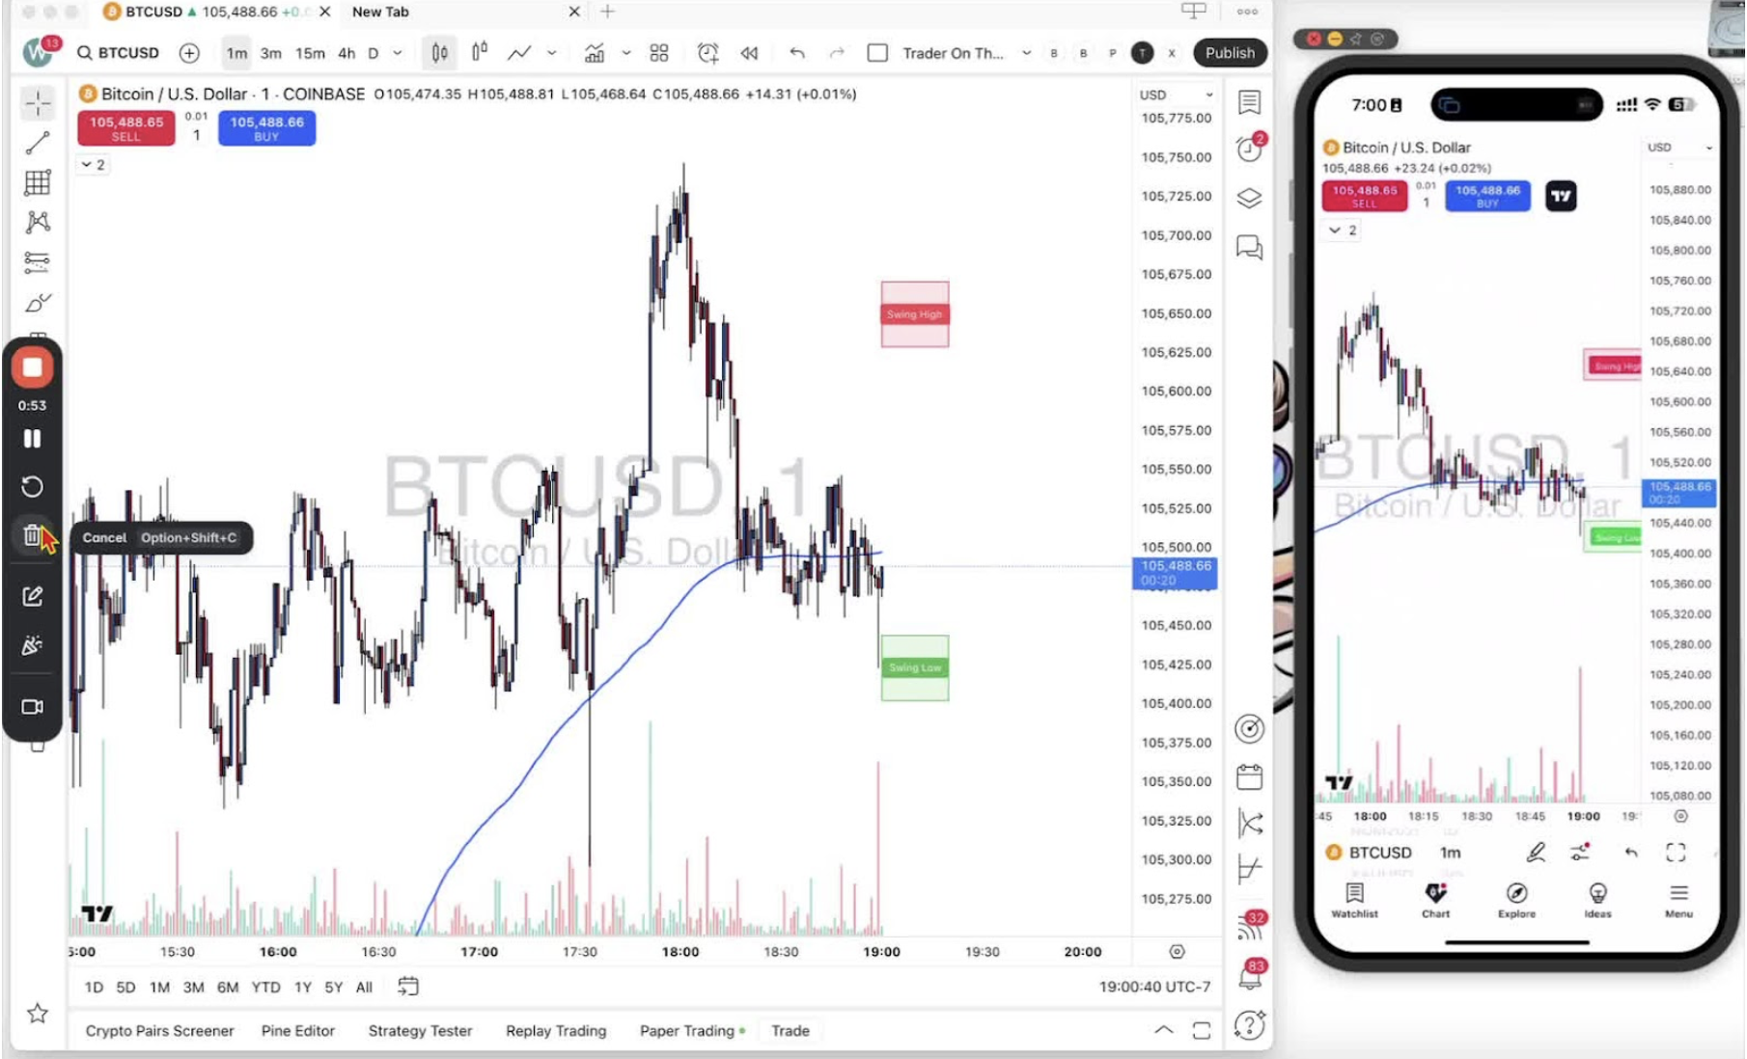Open the Strategy Tester tab

click(x=421, y=1031)
